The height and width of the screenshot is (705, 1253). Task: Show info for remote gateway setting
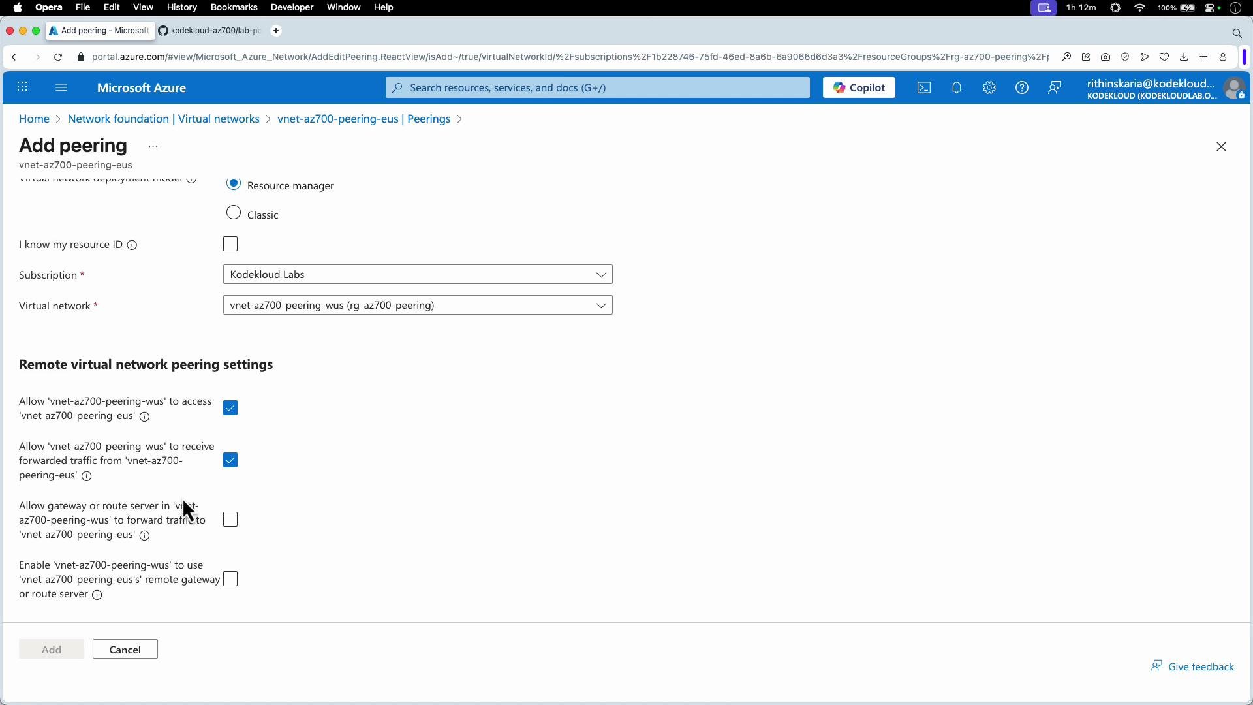pos(97,595)
